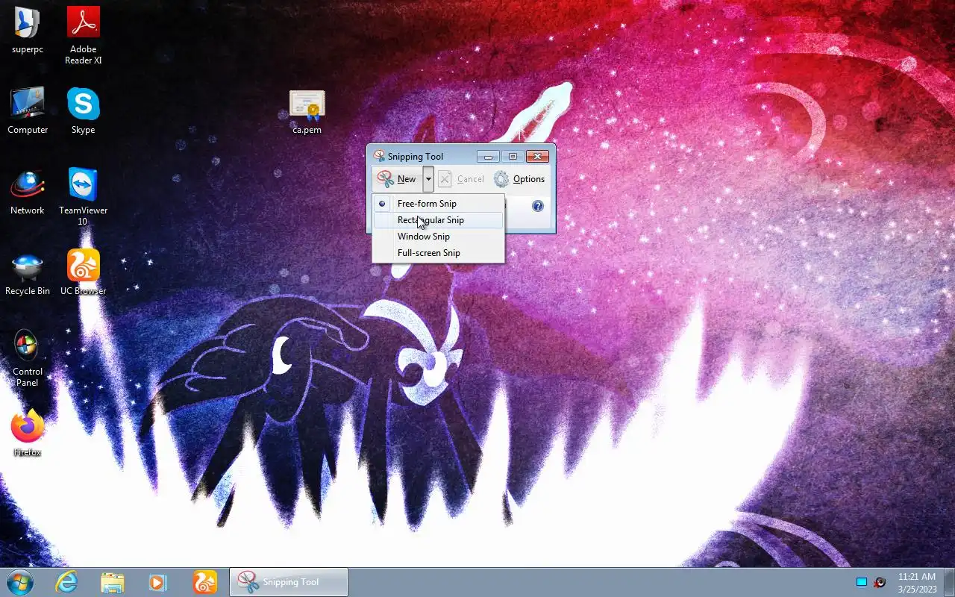Select the UC Browser desktop icon
955x597 pixels.
84,273
